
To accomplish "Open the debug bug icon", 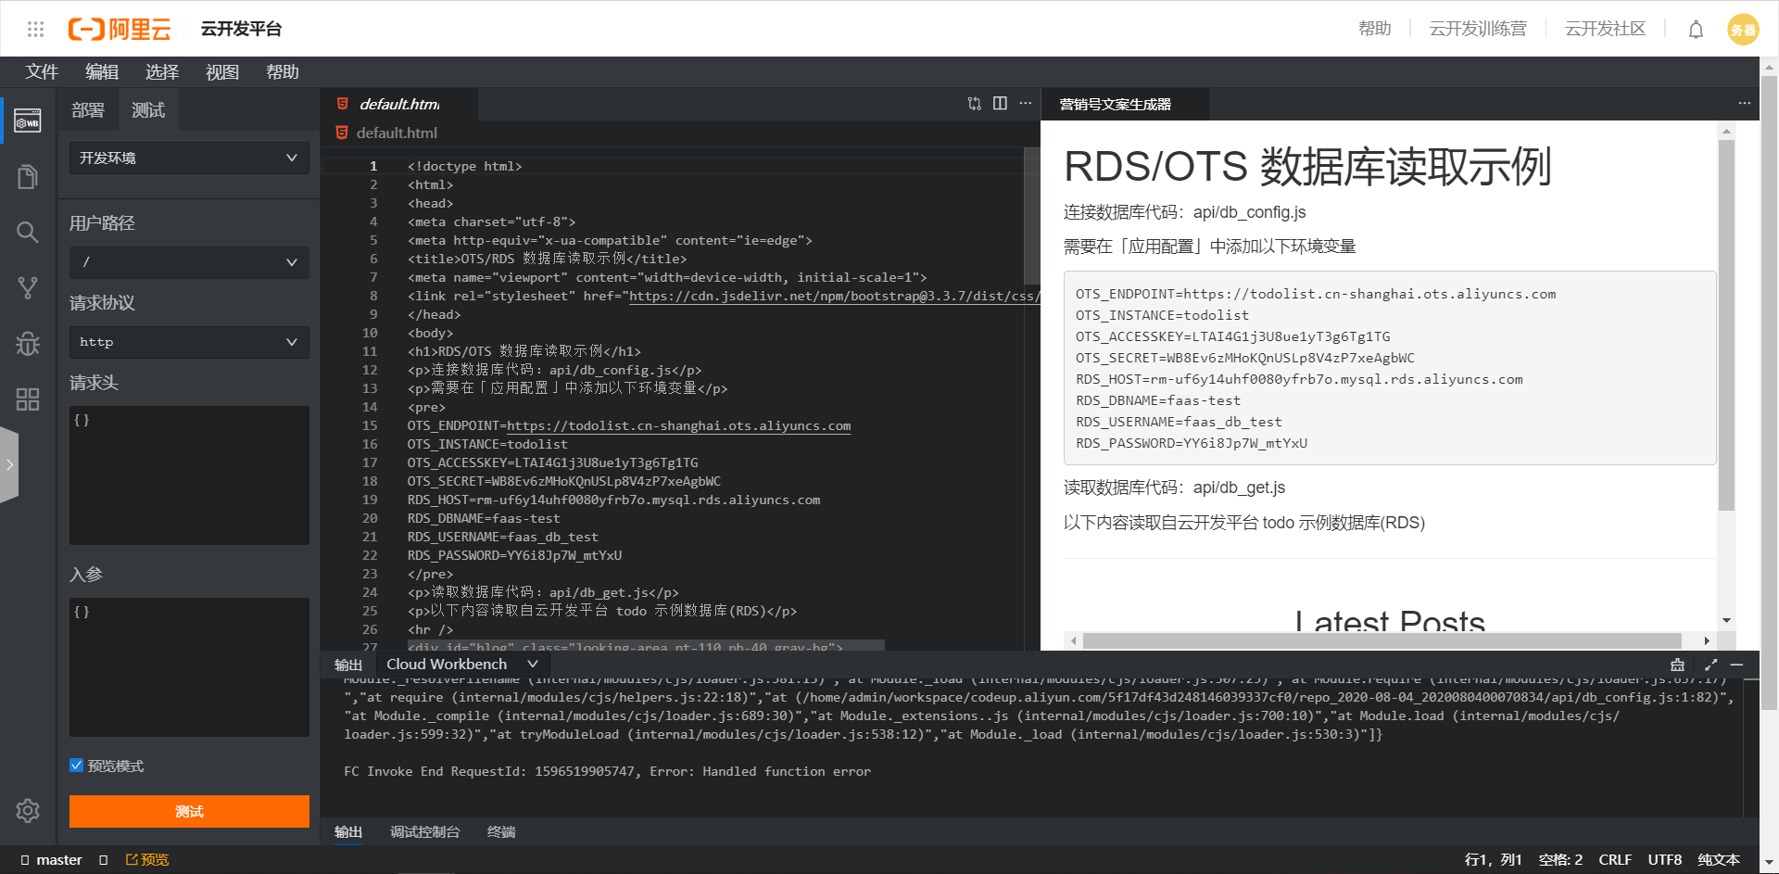I will tap(28, 344).
